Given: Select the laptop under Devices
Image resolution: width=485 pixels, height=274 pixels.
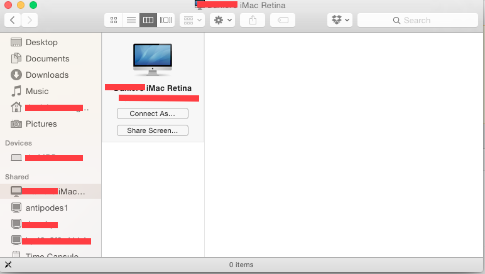Looking at the screenshot, I should click(51, 158).
